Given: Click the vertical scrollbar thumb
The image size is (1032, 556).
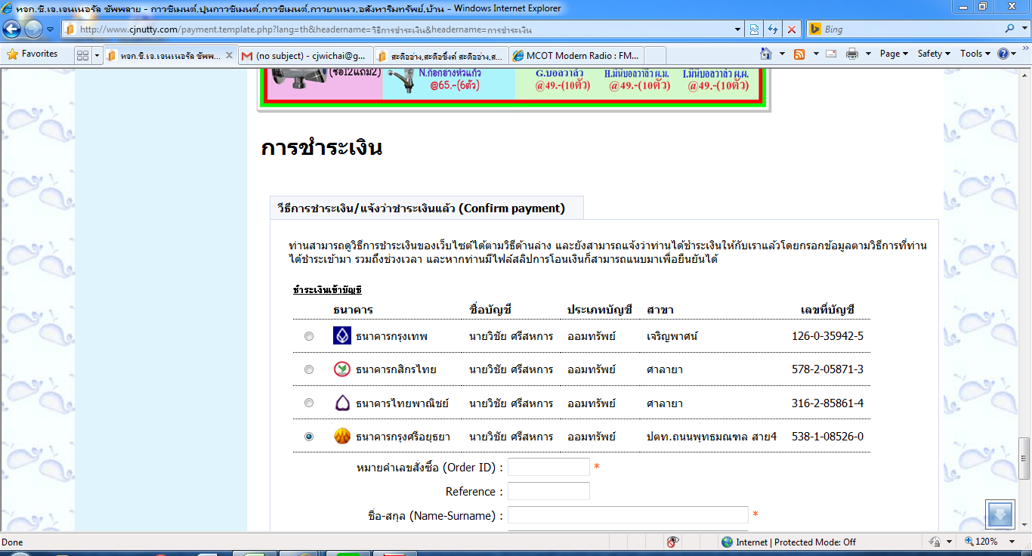Looking at the screenshot, I should click(x=1025, y=458).
